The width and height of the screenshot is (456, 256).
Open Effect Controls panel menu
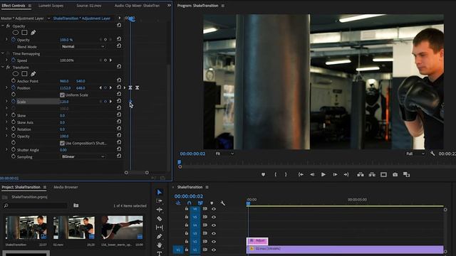tap(30, 6)
